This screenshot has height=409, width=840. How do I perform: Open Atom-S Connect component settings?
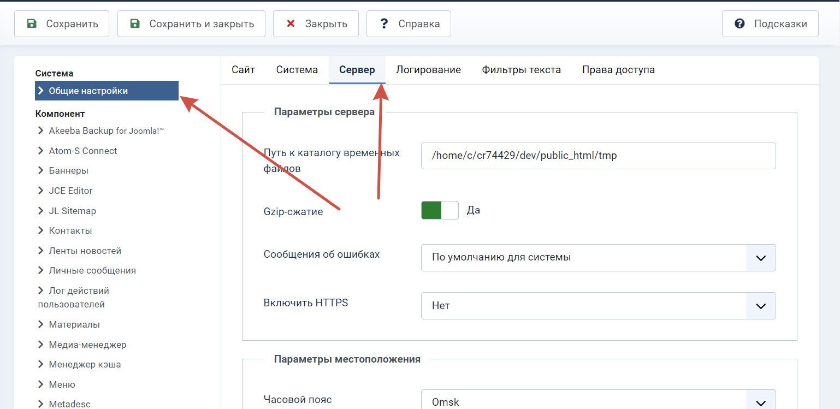click(83, 151)
